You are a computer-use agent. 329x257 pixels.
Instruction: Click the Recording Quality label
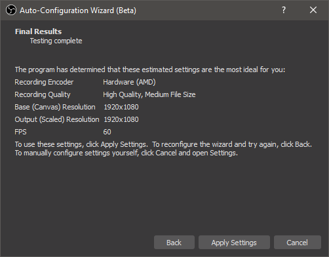[x=43, y=94]
